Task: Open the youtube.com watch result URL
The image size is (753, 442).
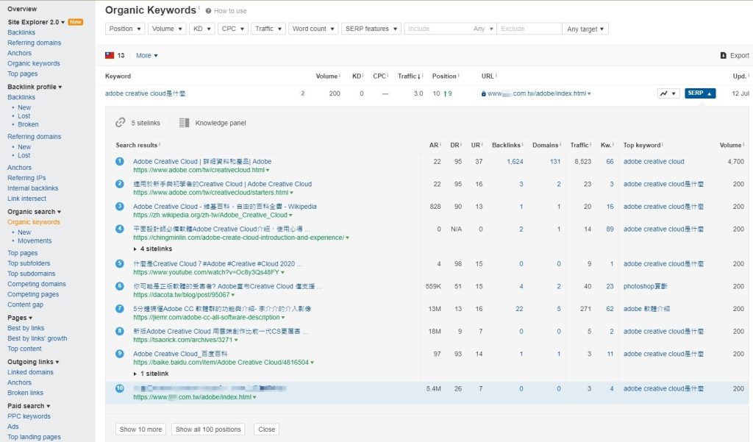Action: coord(206,272)
